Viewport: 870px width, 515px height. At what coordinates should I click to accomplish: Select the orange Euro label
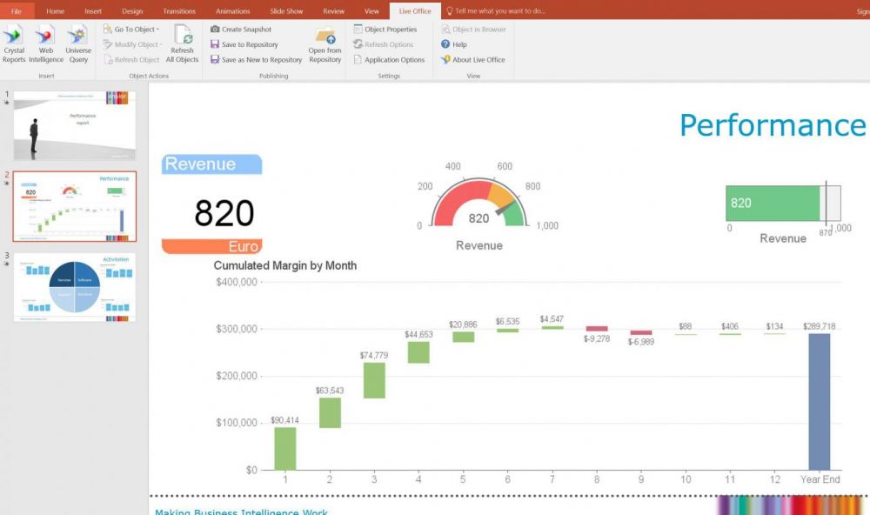[x=211, y=246]
